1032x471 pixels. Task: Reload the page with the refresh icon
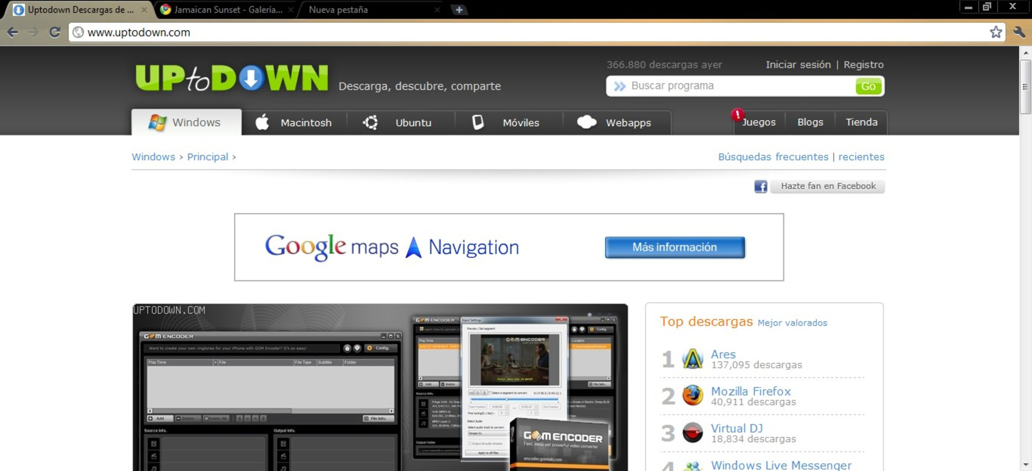coord(55,32)
